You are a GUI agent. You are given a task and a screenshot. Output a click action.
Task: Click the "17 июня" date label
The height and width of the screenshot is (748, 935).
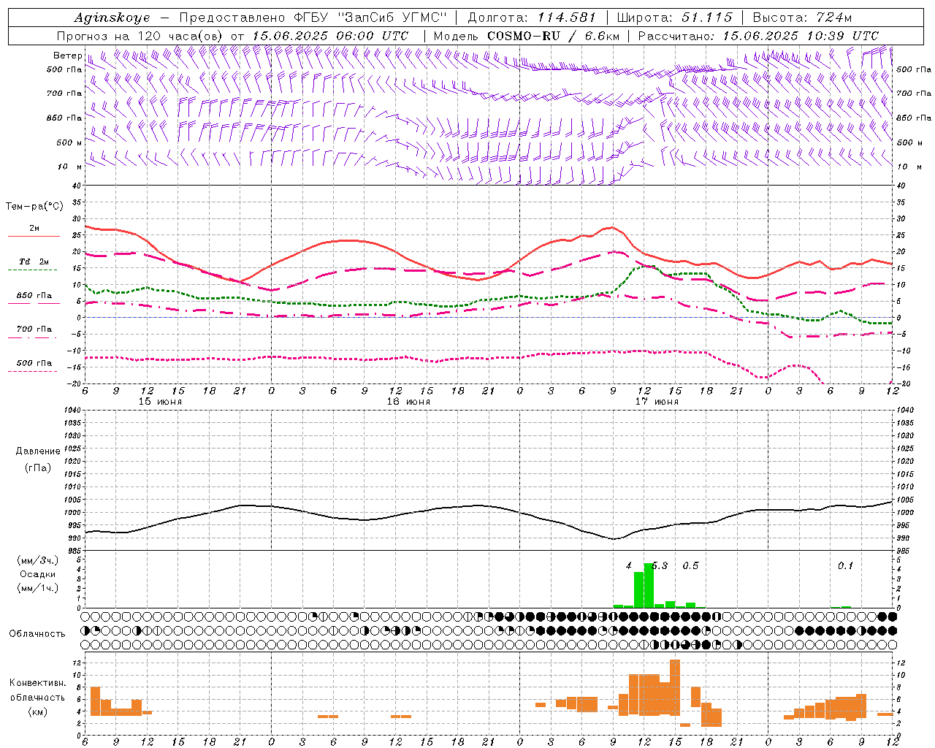(657, 402)
